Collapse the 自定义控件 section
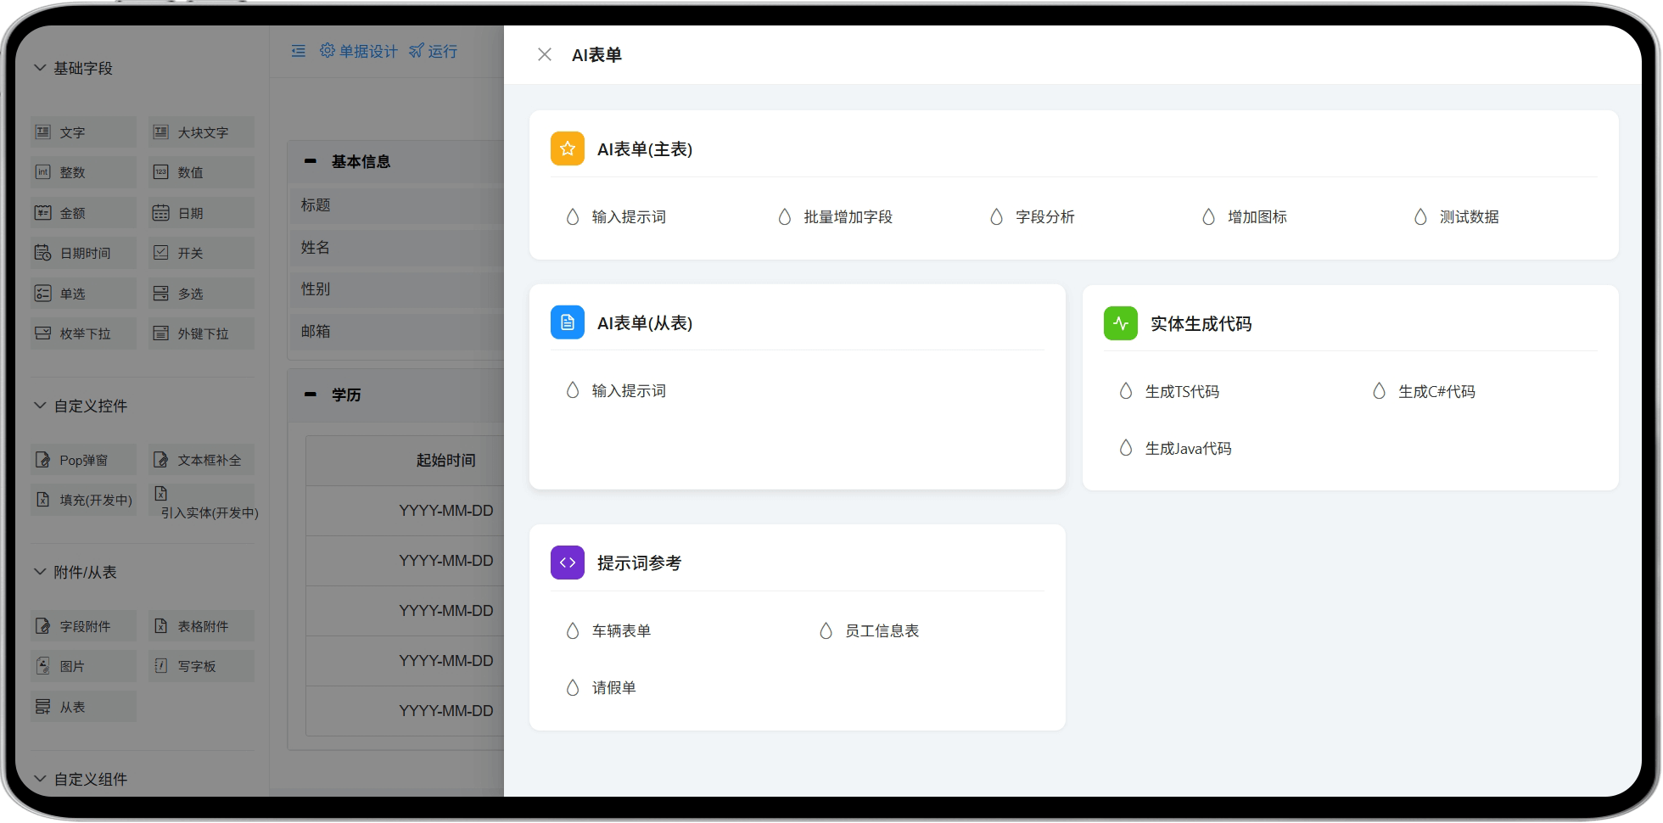 click(x=40, y=406)
